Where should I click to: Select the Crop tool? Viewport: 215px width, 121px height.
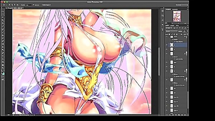[3, 23]
